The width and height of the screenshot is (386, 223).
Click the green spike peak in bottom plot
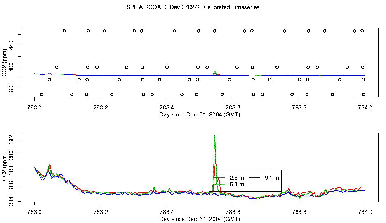click(215, 136)
